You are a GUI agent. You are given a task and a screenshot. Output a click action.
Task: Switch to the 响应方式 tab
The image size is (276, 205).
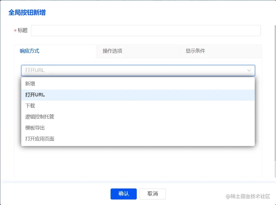[55, 51]
